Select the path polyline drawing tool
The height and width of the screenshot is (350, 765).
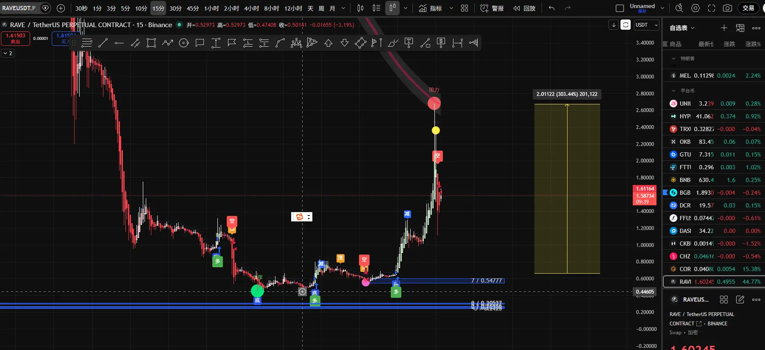coord(167,43)
